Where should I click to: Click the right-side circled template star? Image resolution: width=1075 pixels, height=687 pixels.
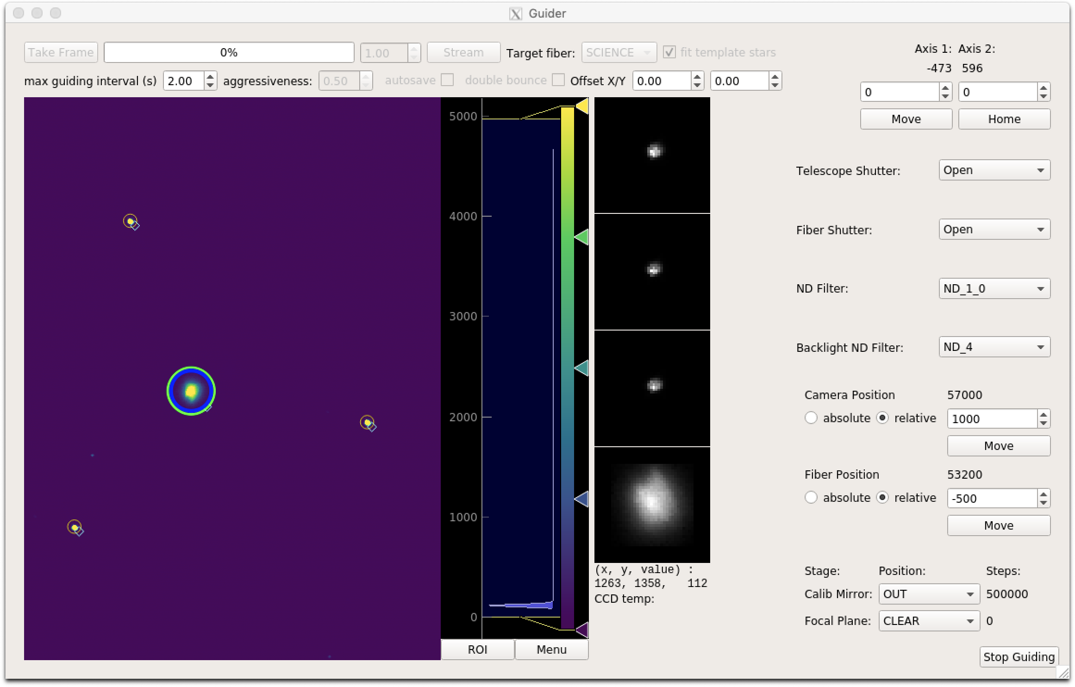click(x=367, y=422)
